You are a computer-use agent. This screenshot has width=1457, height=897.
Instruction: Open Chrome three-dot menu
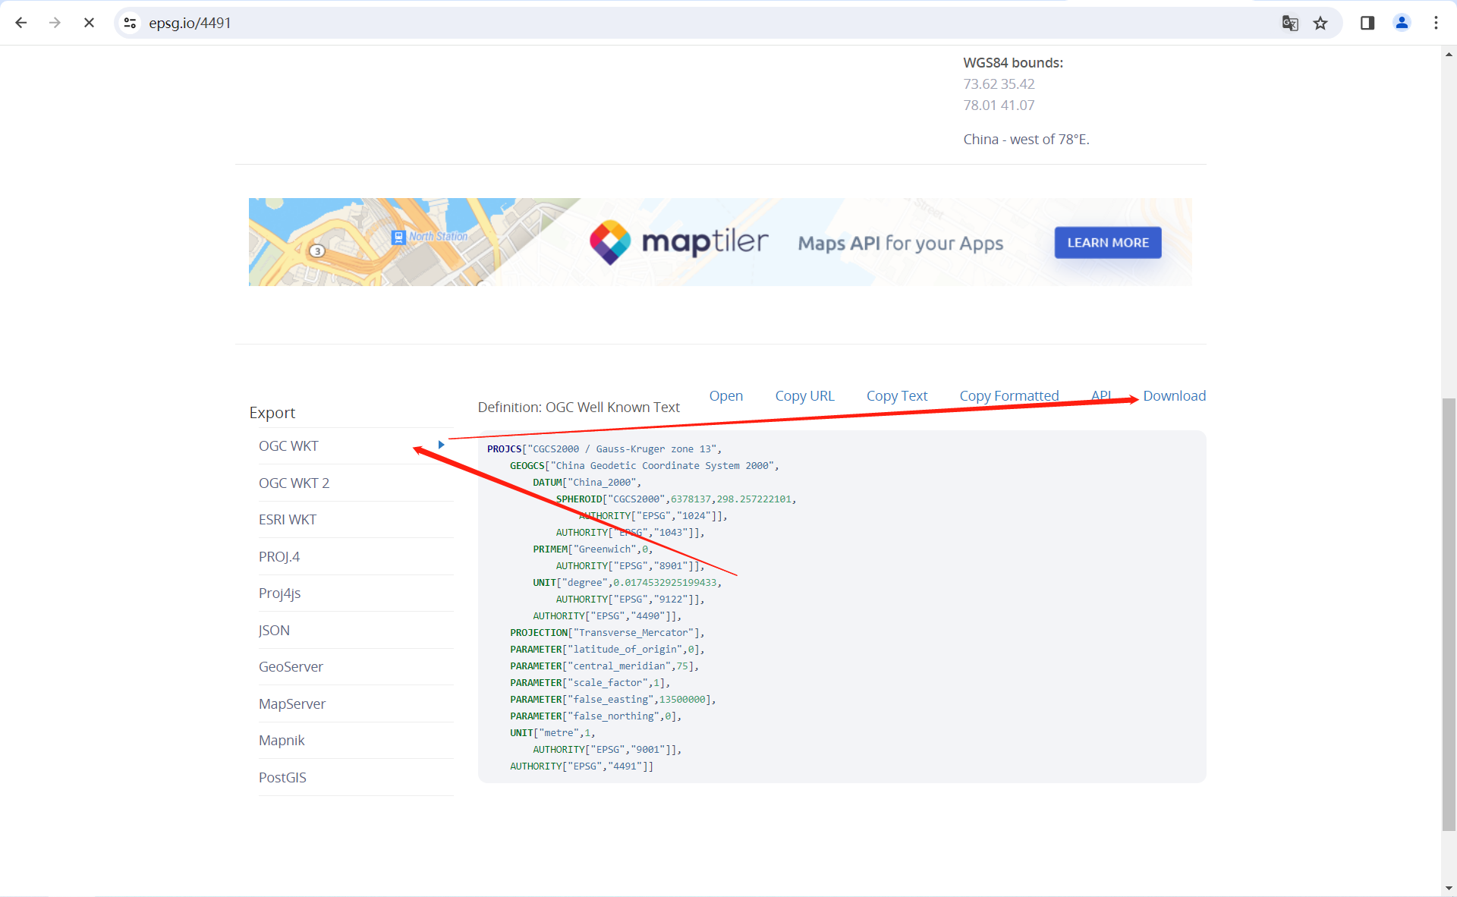[x=1436, y=23]
